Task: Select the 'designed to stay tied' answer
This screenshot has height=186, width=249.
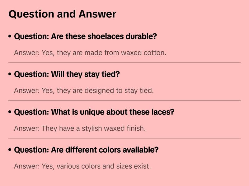Action: [x=84, y=91]
